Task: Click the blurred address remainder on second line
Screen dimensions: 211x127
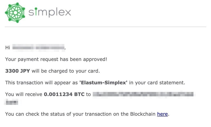Action: 12,102
